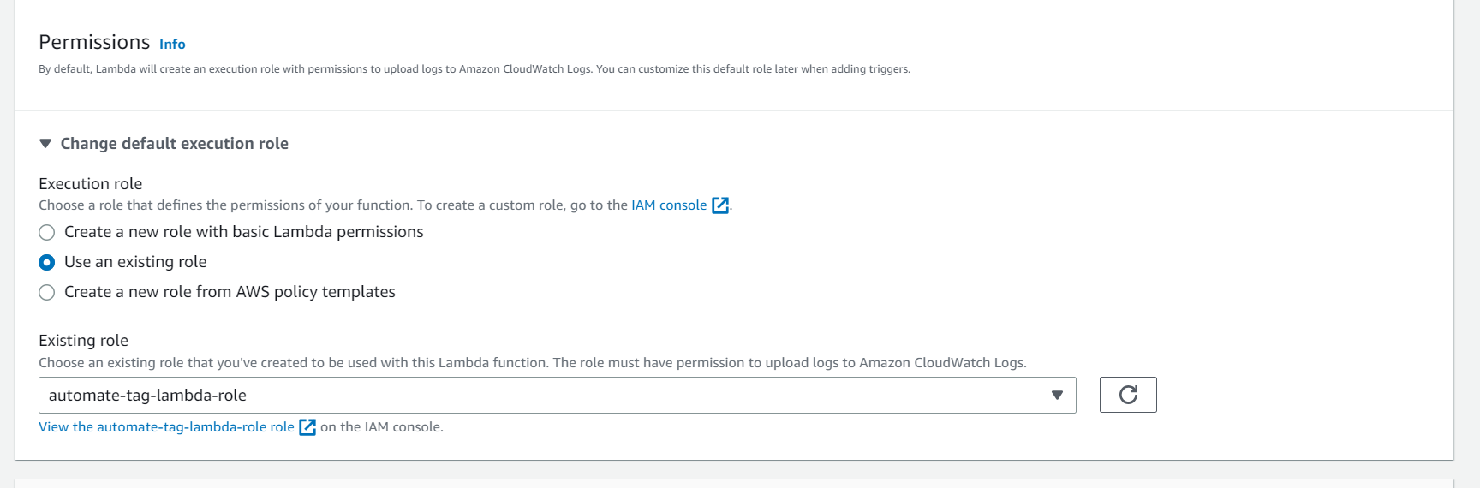Click the Permissions description text about CloudWatch Logs
The width and height of the screenshot is (1480, 488).
[x=474, y=69]
